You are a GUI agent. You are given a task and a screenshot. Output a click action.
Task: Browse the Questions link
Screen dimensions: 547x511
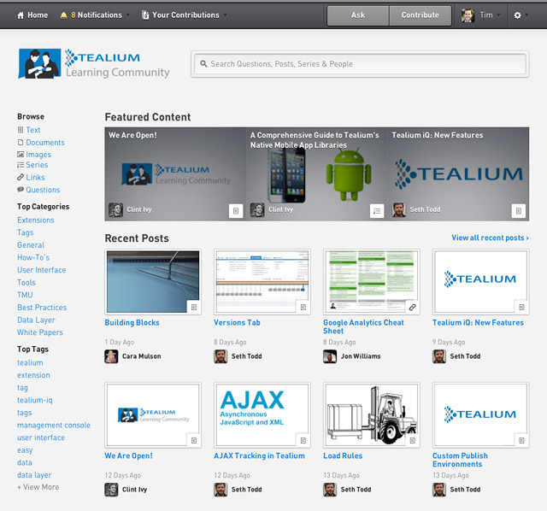[43, 190]
